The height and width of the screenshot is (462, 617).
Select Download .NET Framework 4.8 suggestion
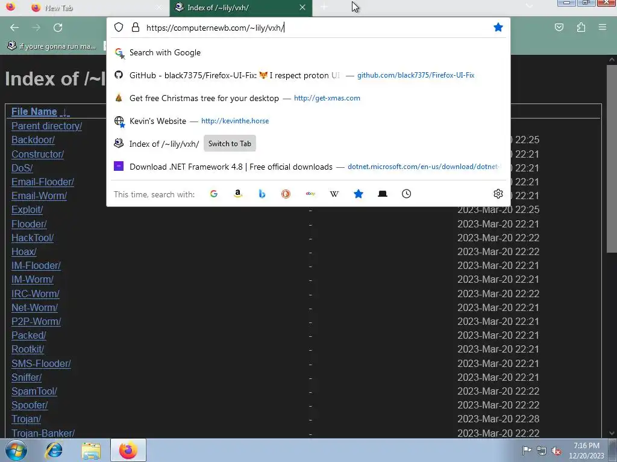308,167
